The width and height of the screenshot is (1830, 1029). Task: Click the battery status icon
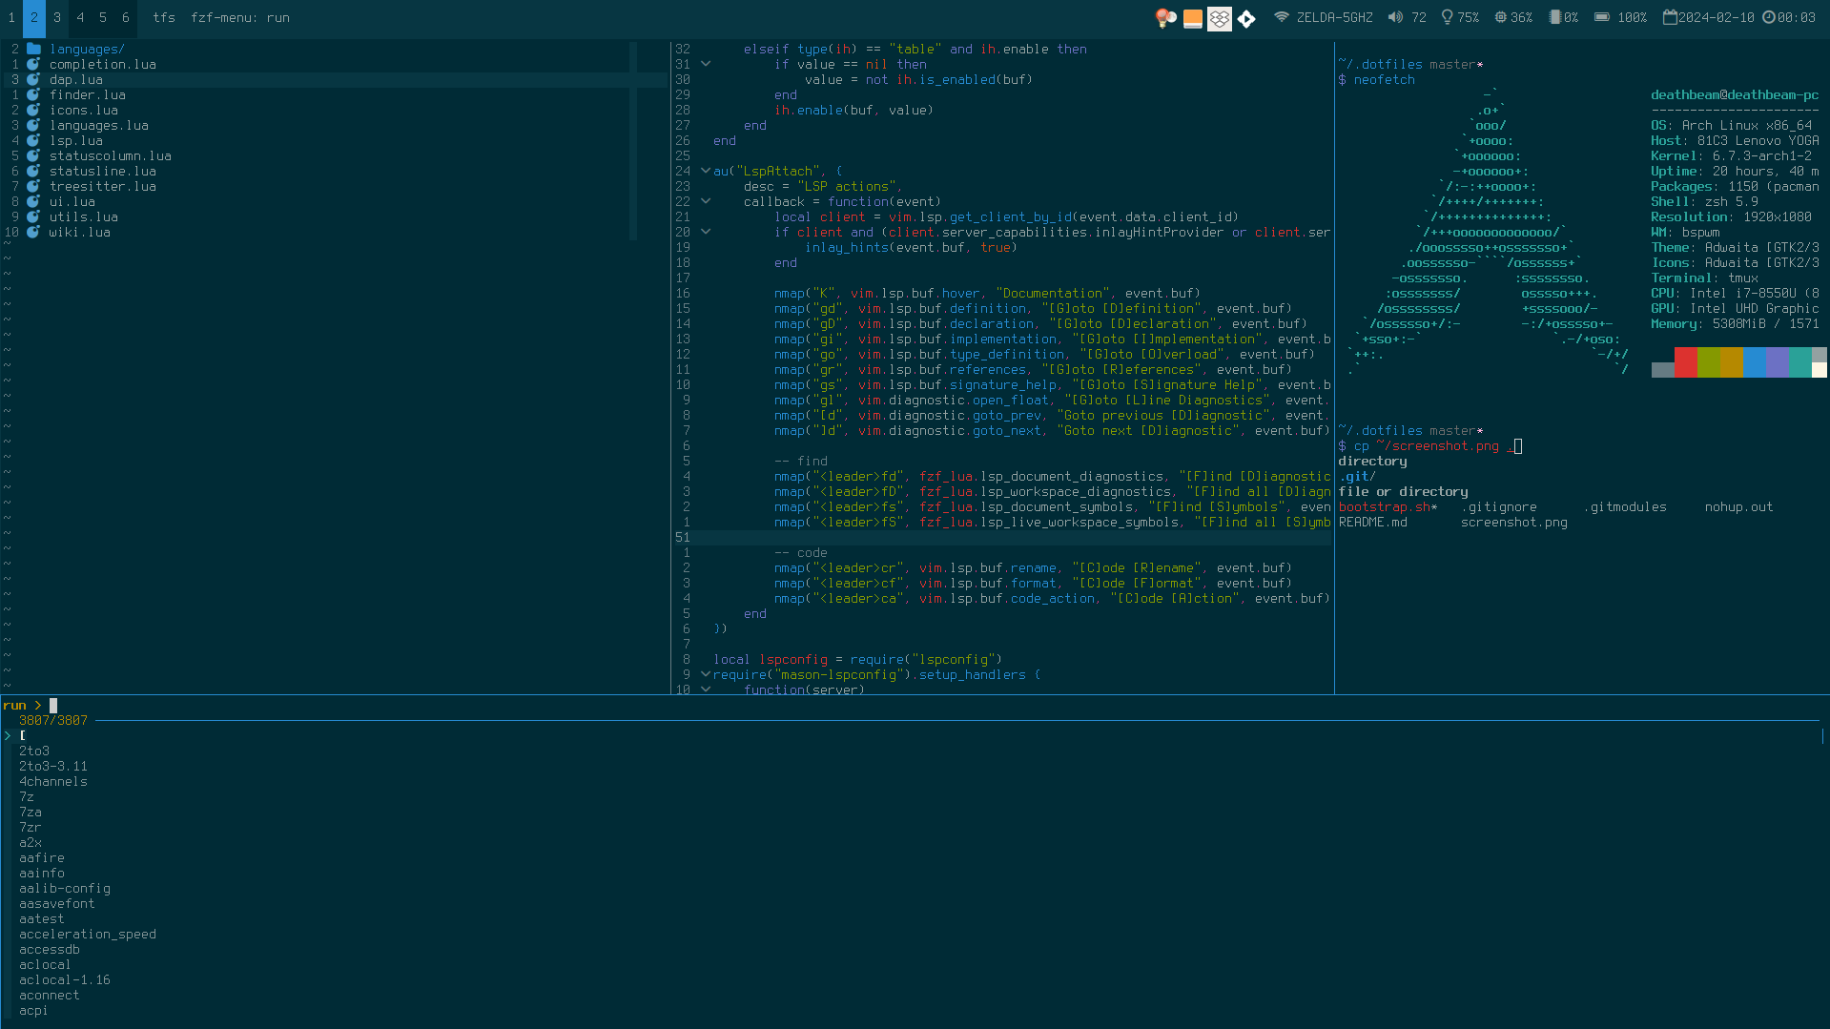point(1602,17)
